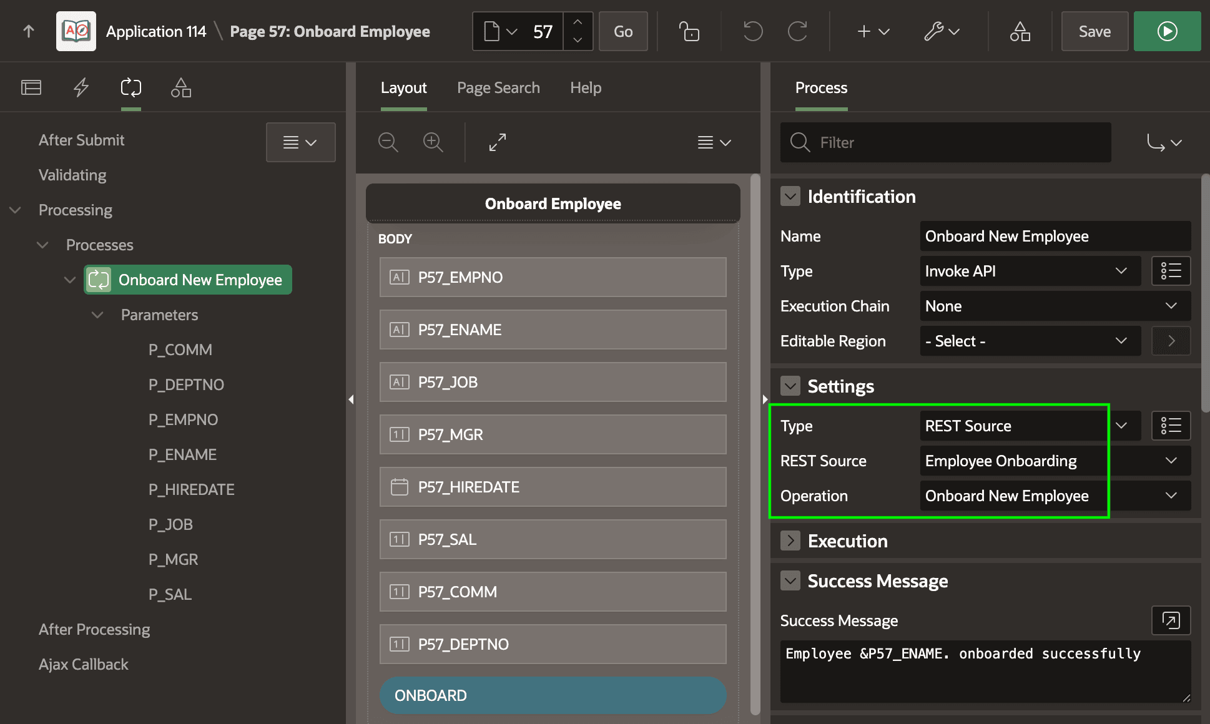
Task: Open the Utilities wrench menu
Action: click(942, 31)
